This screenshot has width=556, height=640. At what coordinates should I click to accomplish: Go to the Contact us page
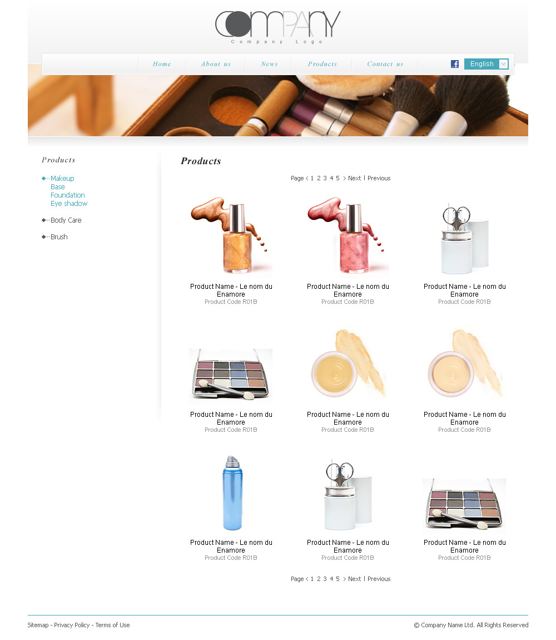(x=385, y=64)
